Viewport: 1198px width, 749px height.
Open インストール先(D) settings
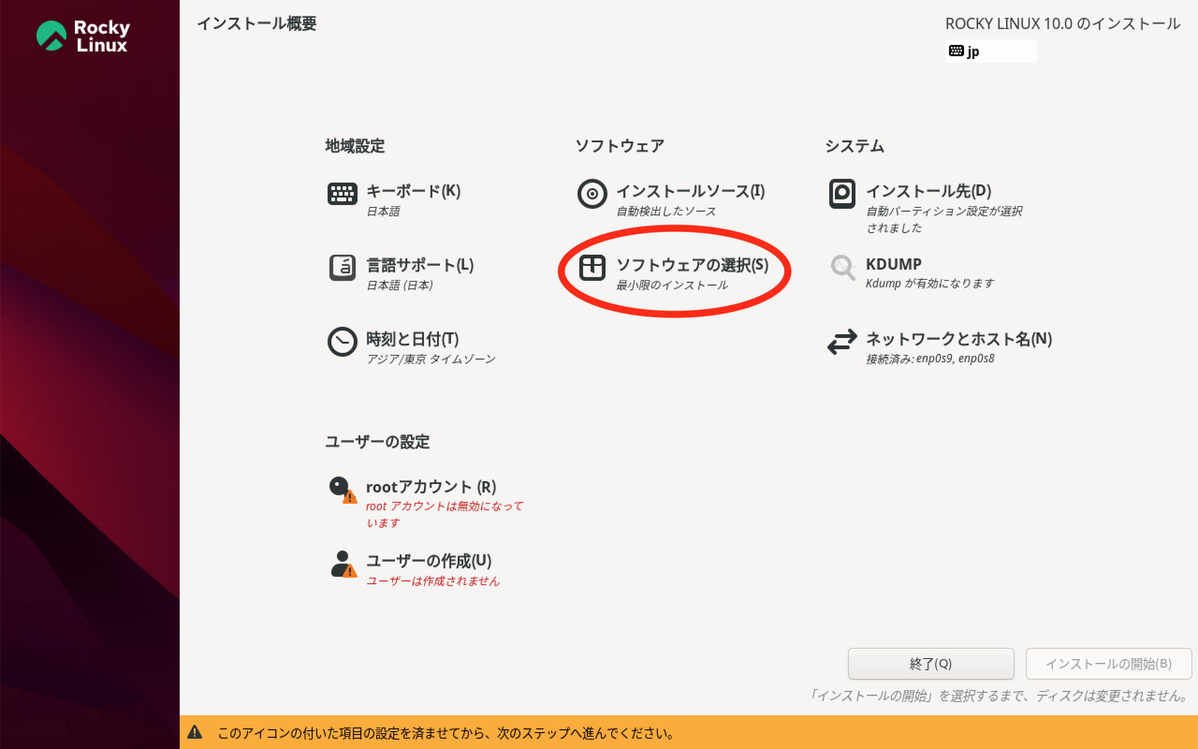click(929, 191)
